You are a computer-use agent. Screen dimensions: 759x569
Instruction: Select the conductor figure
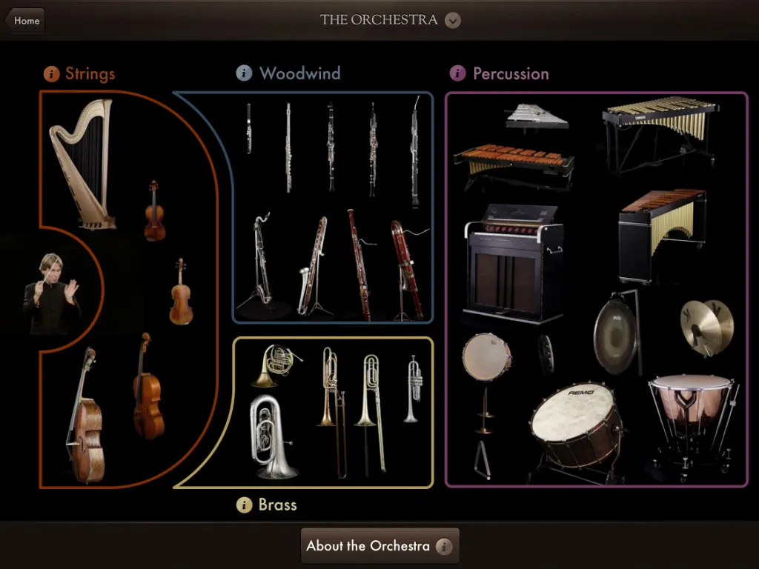pyautogui.click(x=52, y=293)
